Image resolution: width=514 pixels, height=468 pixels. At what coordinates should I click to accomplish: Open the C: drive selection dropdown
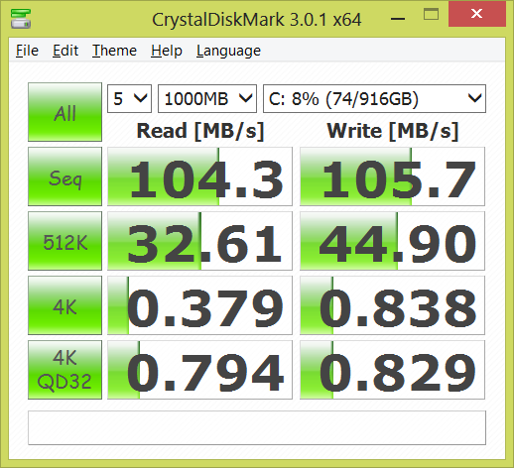pyautogui.click(x=374, y=98)
